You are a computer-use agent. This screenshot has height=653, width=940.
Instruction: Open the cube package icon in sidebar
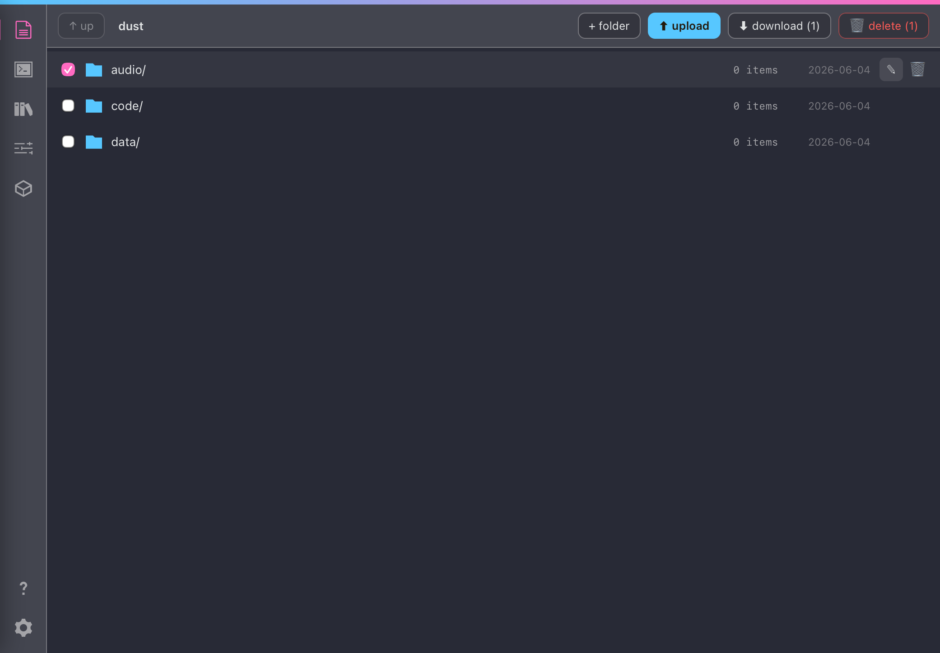23,189
